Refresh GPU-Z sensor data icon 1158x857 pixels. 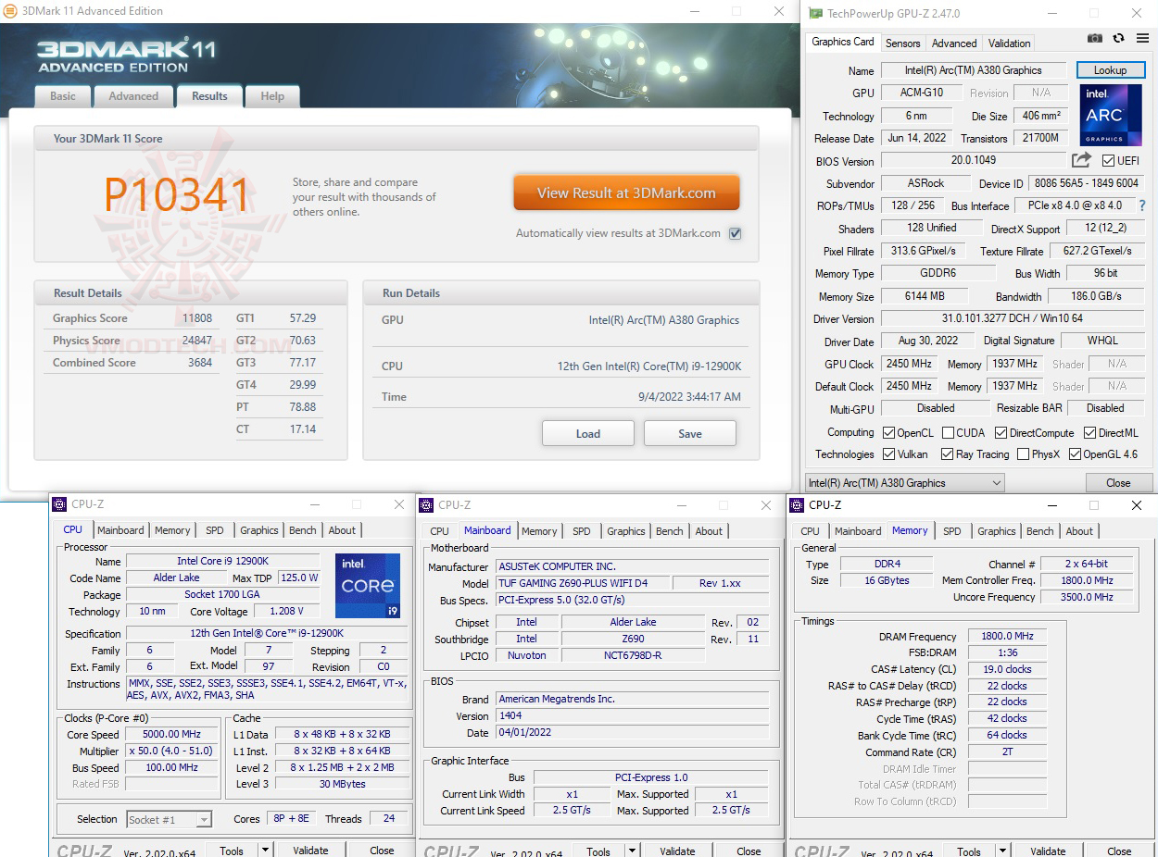(x=1118, y=38)
